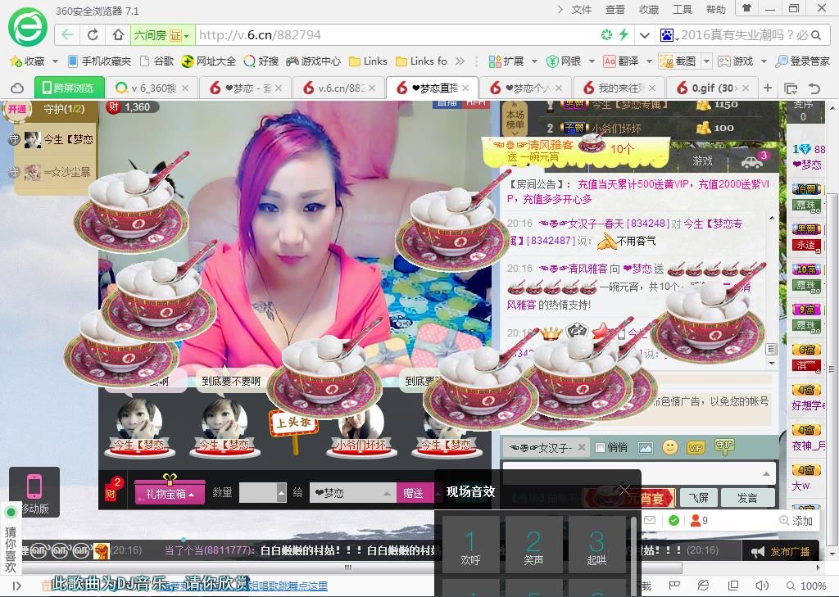This screenshot has height=597, width=839.
Task: Expand the 截图 screenshot dropdown arrow
Action: [706, 61]
